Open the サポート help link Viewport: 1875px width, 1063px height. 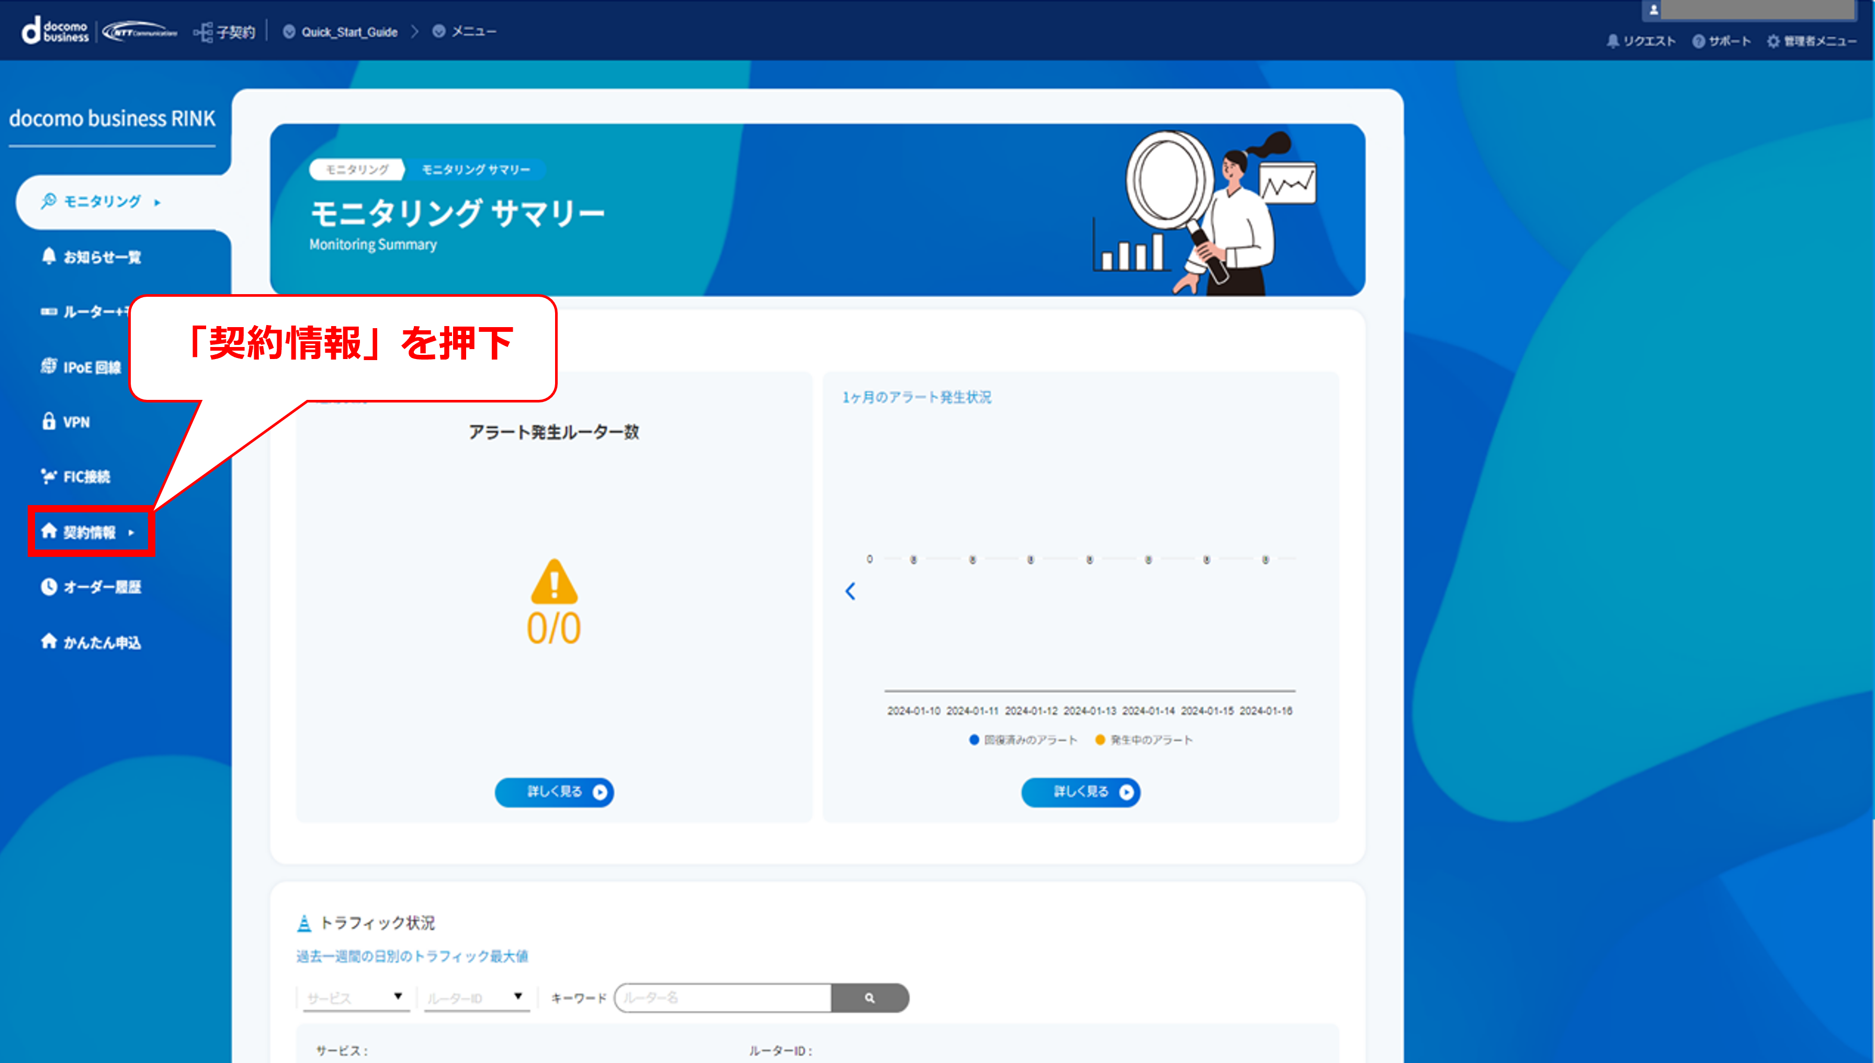[1721, 41]
